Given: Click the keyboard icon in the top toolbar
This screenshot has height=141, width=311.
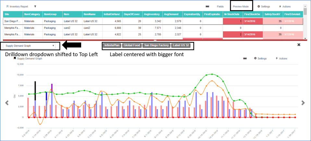Looking at the screenshot, I should tap(207, 6).
